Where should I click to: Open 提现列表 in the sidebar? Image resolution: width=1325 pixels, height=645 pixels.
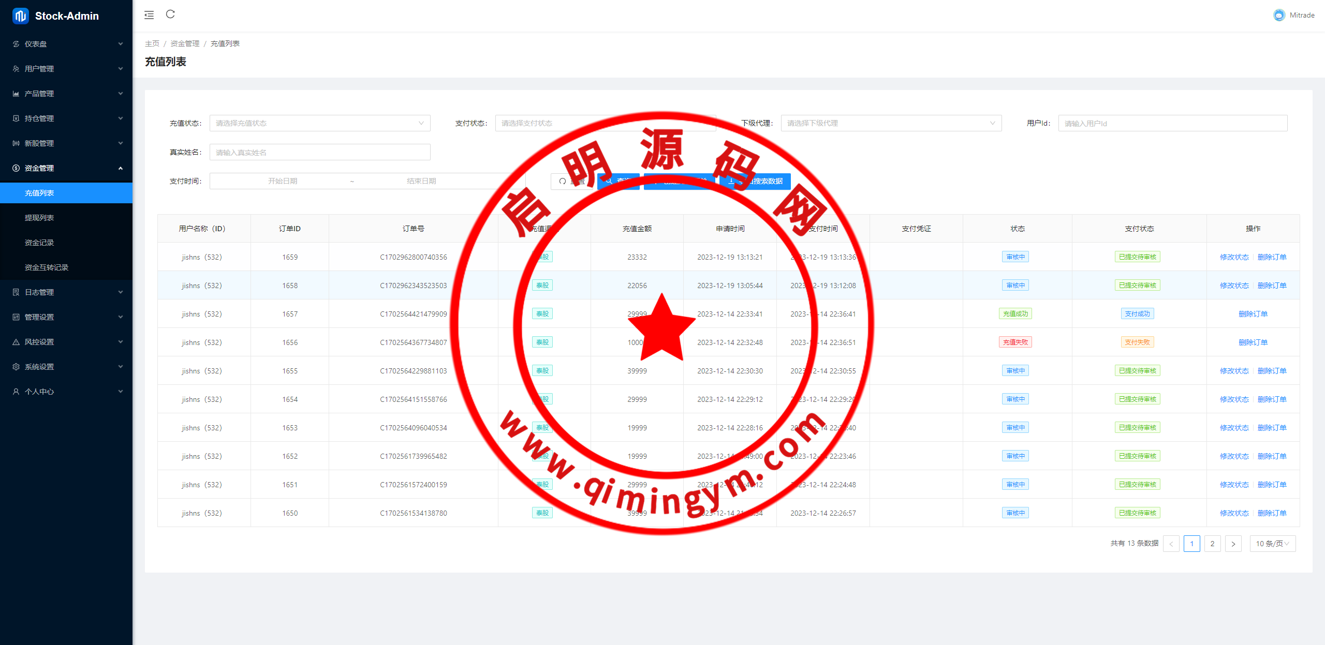pos(39,218)
